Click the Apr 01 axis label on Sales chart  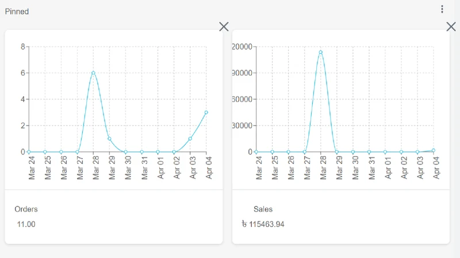coord(388,167)
